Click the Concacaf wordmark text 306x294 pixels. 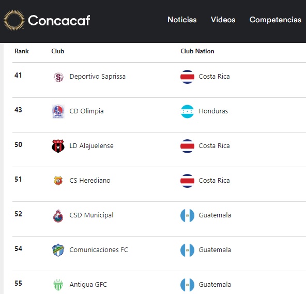[x=59, y=20]
